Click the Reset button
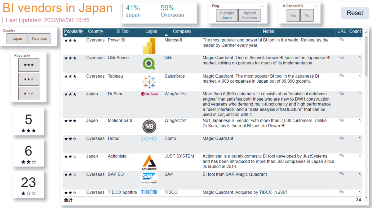Screen dimensions: 372x208 (x=355, y=13)
